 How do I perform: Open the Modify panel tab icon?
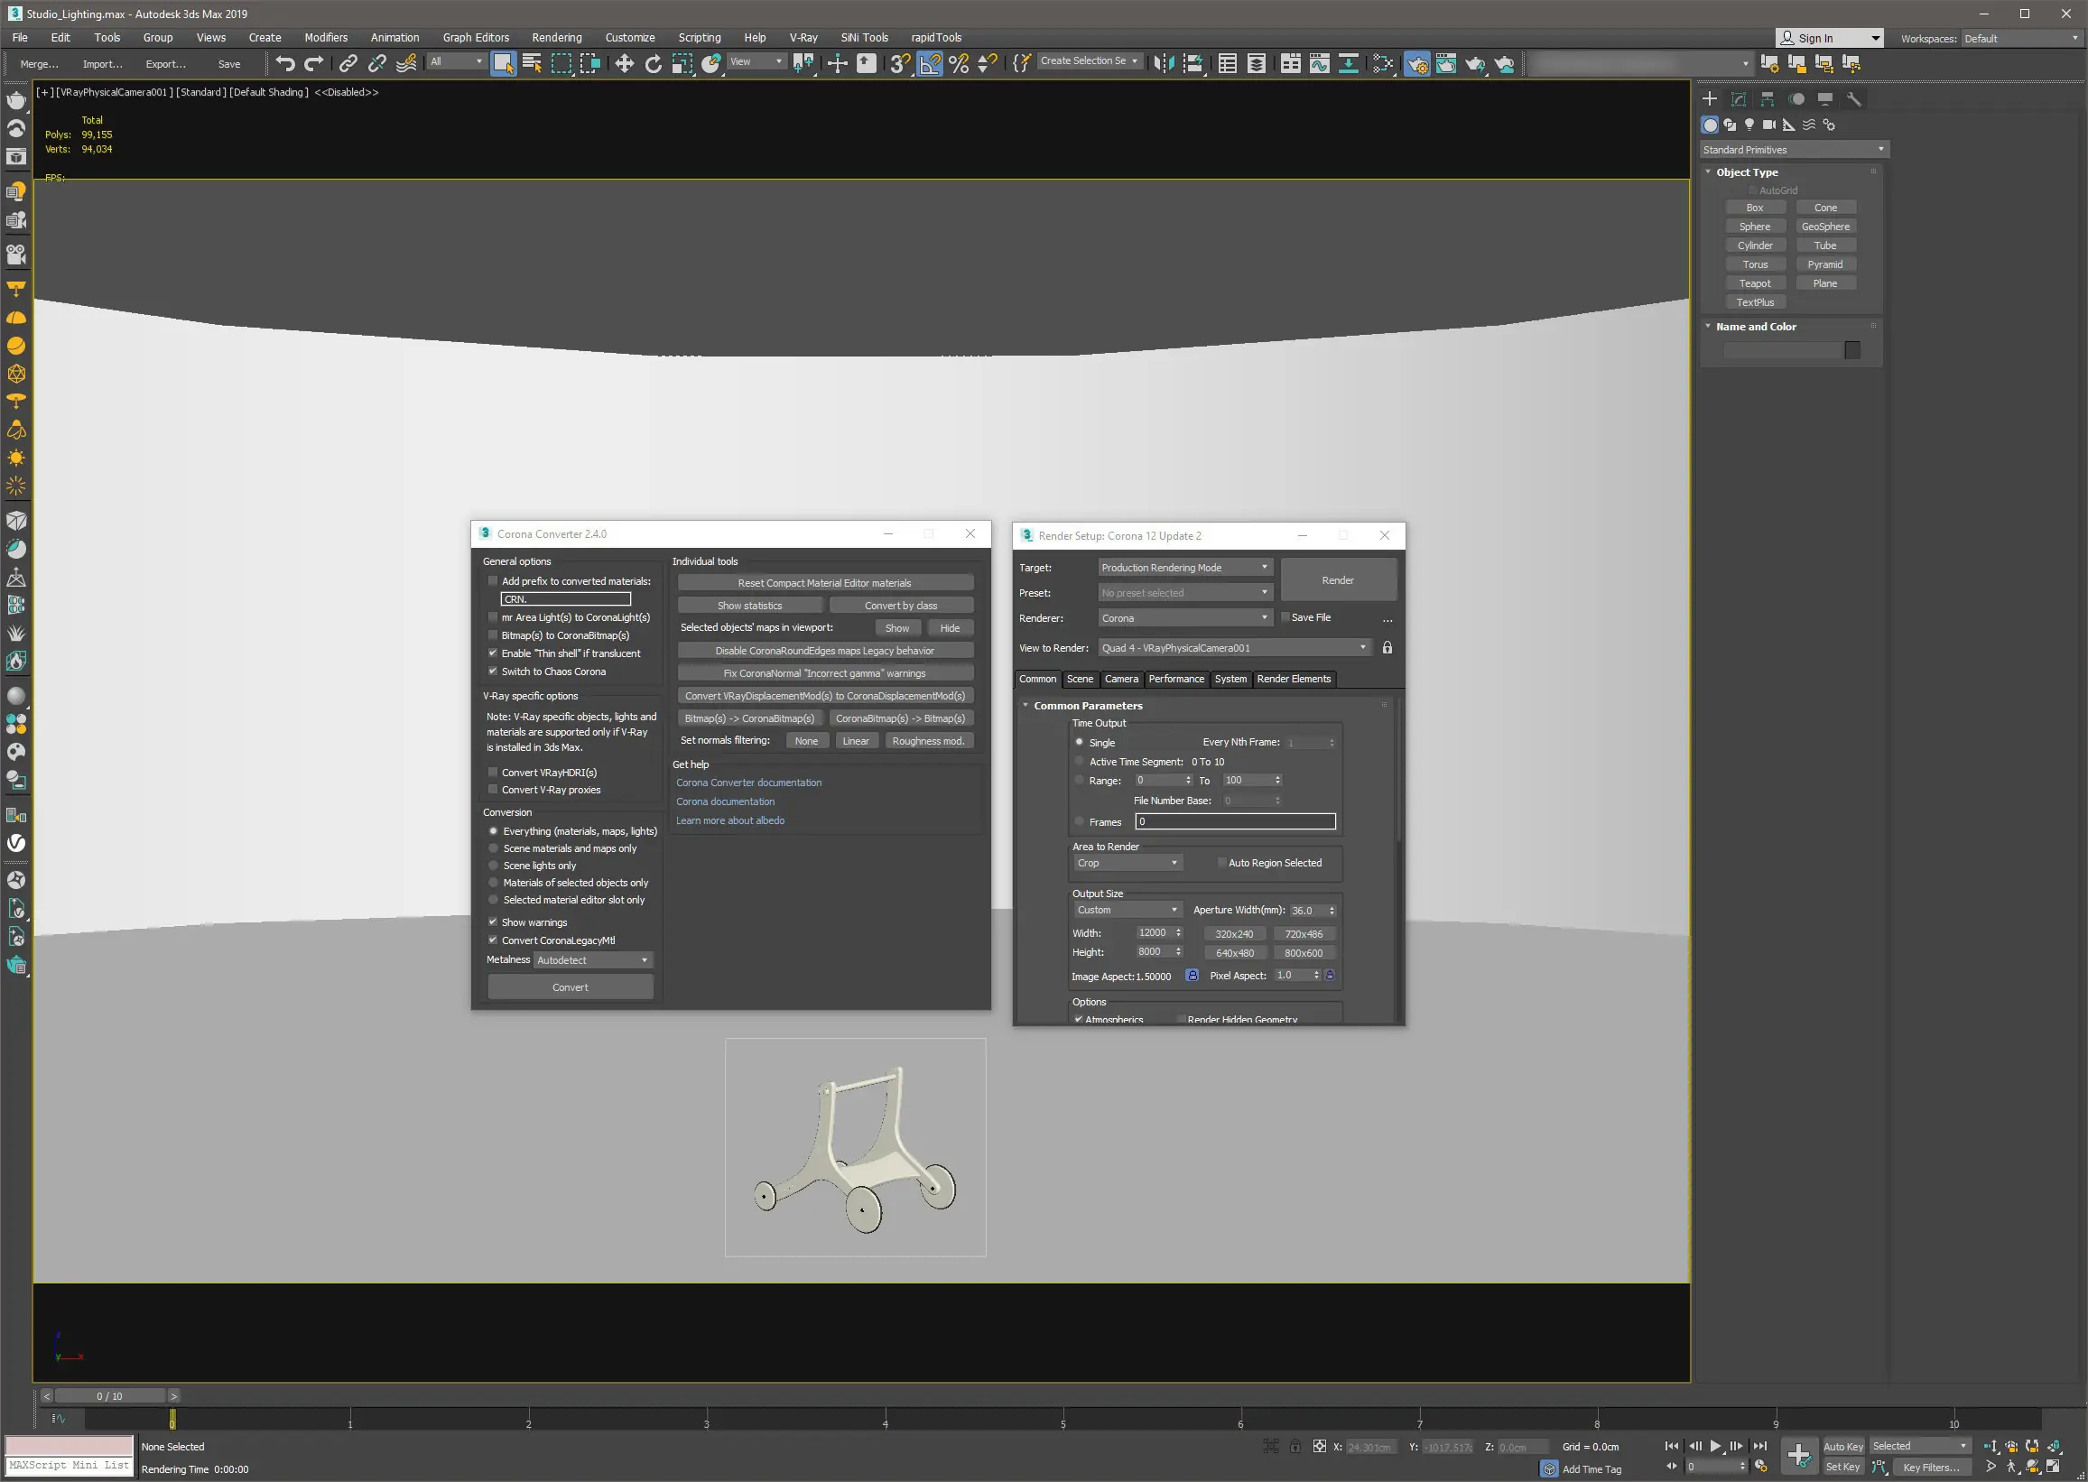tap(1739, 98)
